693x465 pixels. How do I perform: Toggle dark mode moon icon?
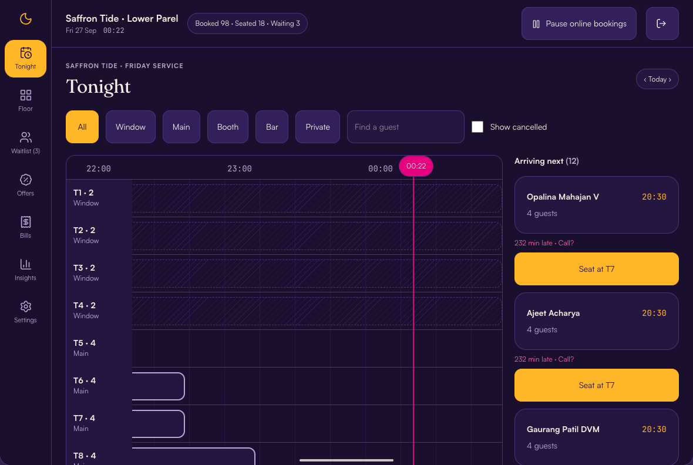(26, 19)
